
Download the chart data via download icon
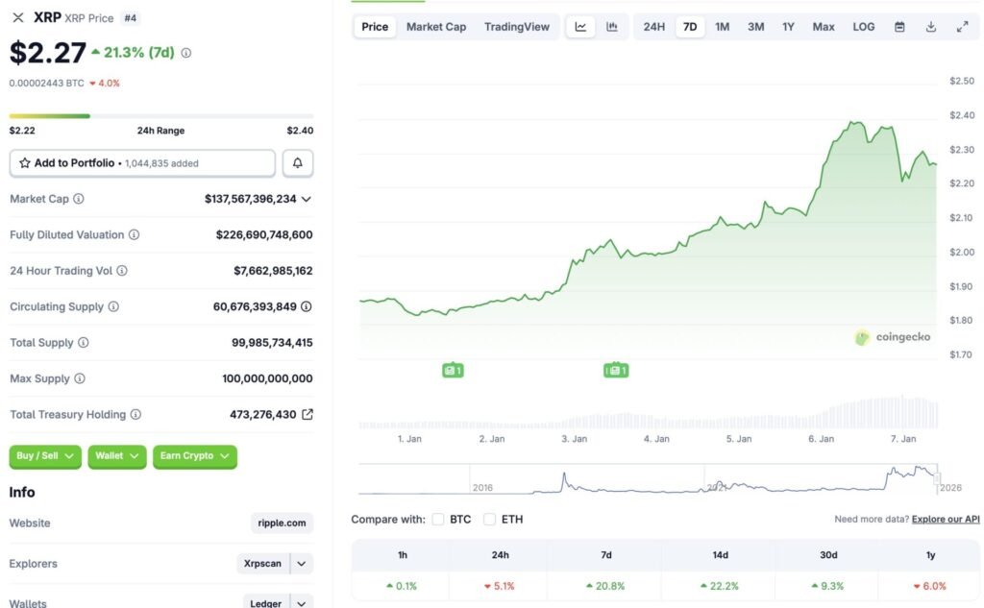point(930,26)
